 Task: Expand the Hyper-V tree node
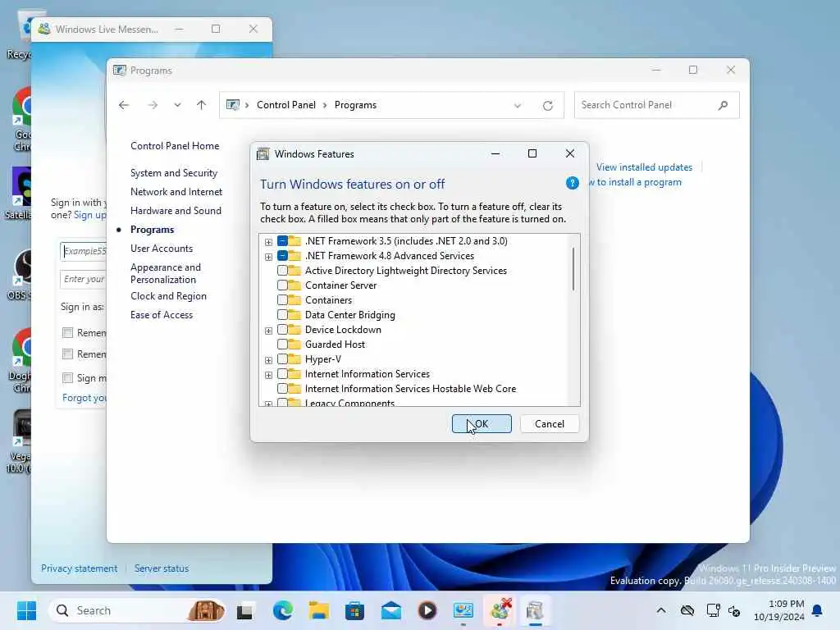tap(268, 360)
